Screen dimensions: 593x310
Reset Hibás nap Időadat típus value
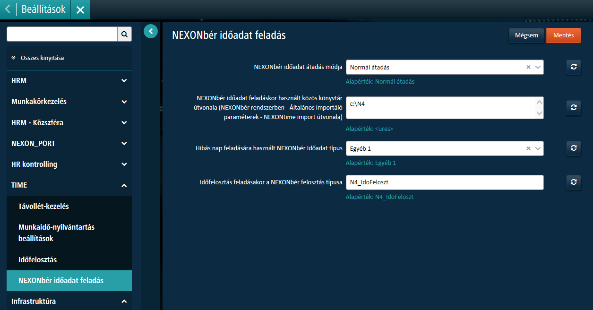[x=573, y=148]
